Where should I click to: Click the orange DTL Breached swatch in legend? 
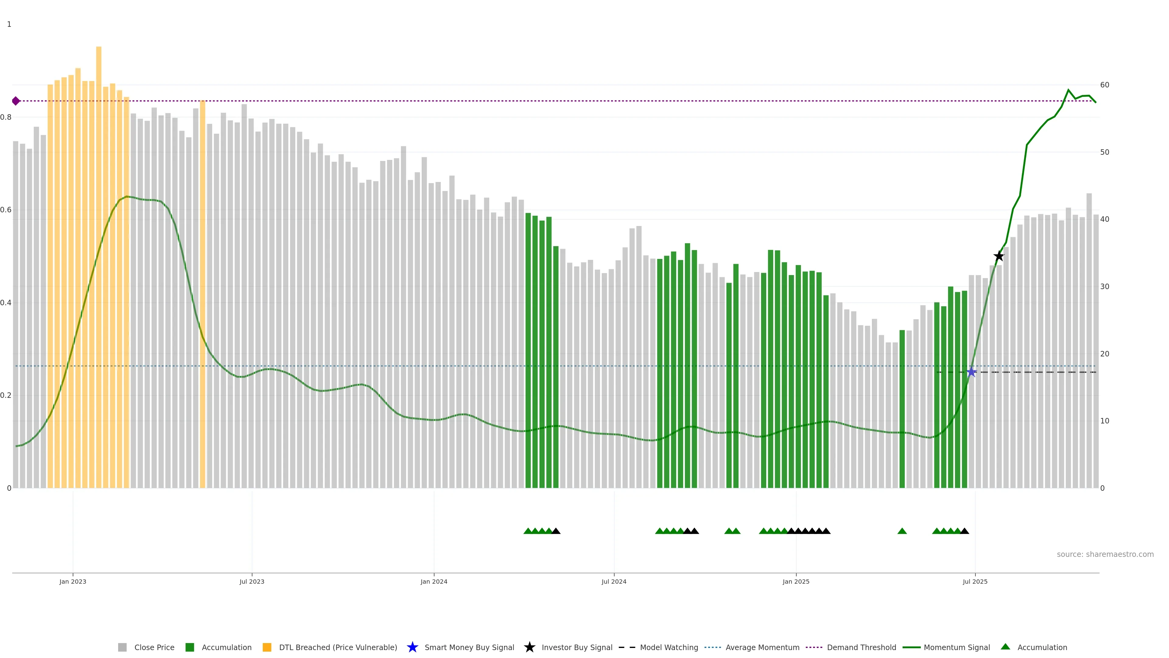point(267,647)
